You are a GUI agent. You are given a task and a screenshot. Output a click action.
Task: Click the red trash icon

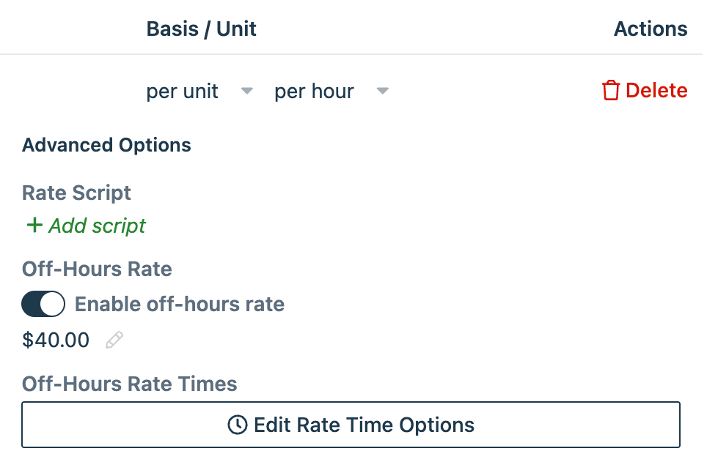coord(610,90)
